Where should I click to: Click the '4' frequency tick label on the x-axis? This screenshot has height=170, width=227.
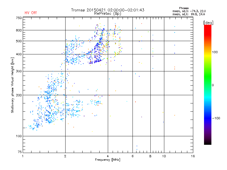[108, 156]
